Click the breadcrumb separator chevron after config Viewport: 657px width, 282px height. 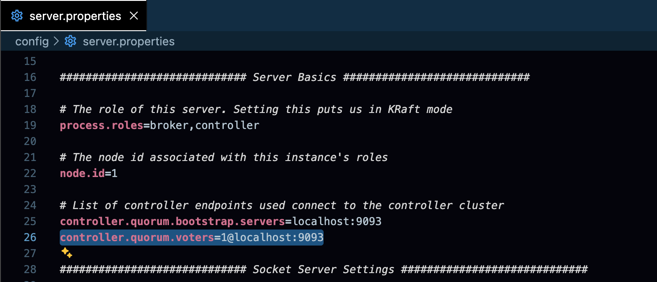pos(56,41)
